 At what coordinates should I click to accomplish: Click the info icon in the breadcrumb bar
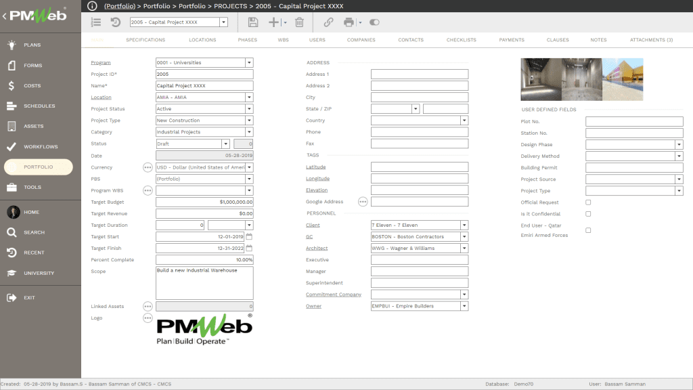coord(92,5)
